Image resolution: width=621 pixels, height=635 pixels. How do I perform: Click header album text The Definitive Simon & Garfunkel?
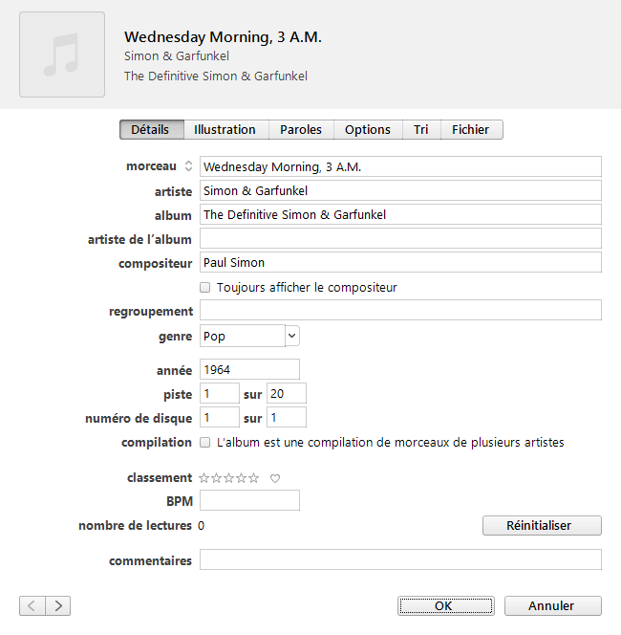click(x=216, y=77)
